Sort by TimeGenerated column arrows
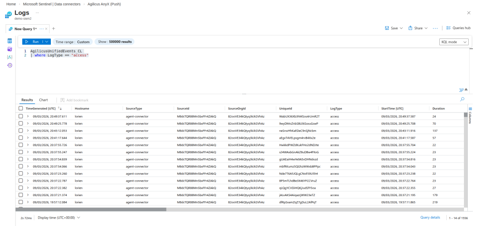478x226 pixels. coord(60,108)
